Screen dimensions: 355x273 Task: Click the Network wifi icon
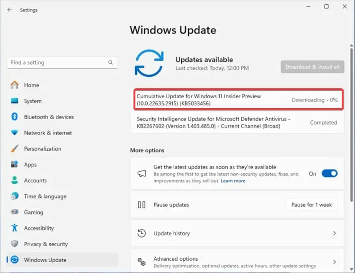pos(15,132)
